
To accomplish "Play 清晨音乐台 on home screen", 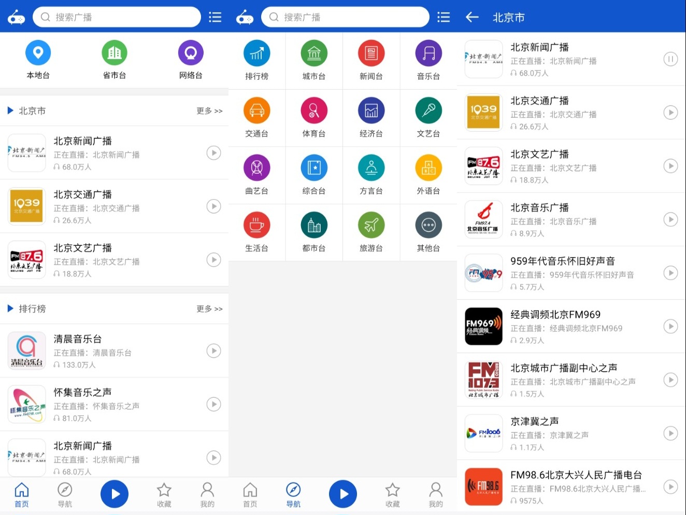I will point(213,351).
